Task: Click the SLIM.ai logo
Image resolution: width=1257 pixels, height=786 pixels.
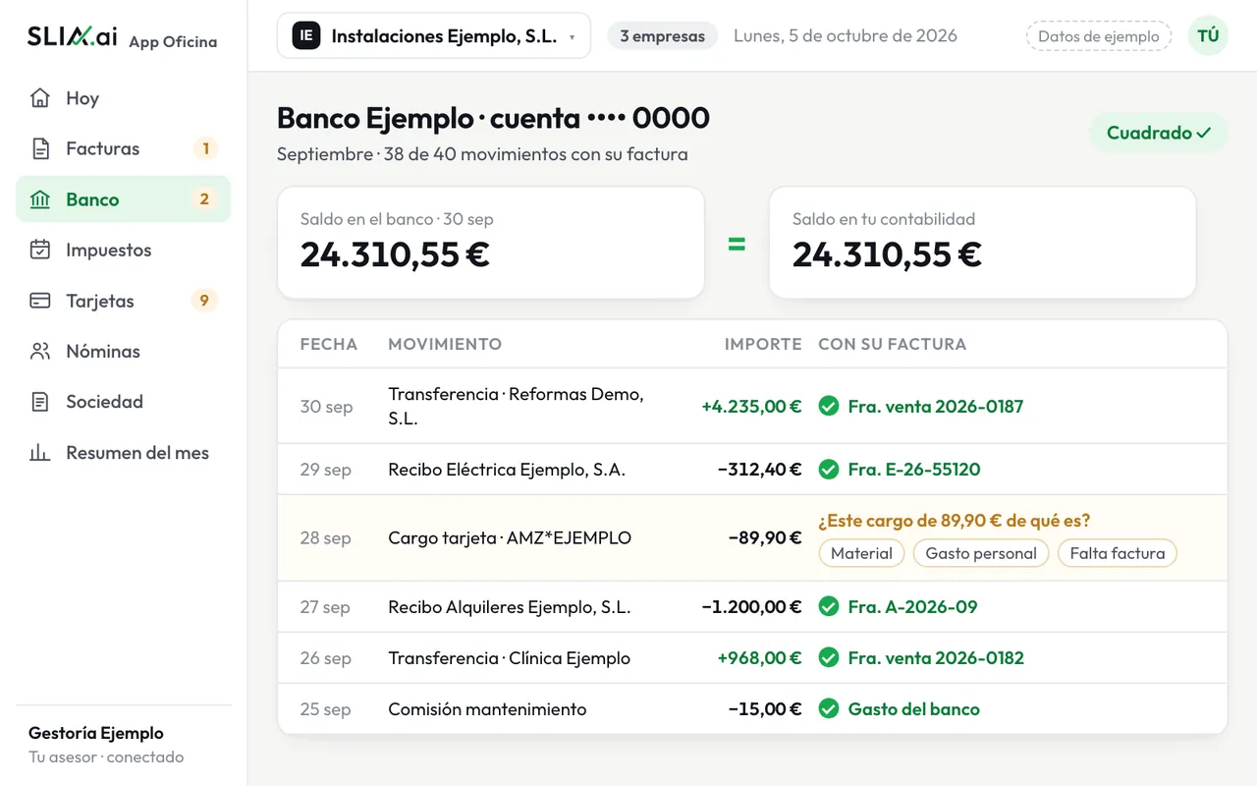Action: [x=73, y=37]
